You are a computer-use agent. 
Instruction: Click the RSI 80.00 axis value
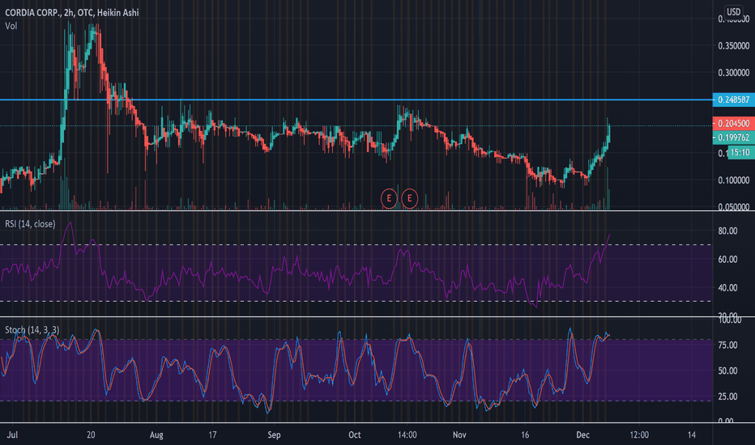(727, 231)
